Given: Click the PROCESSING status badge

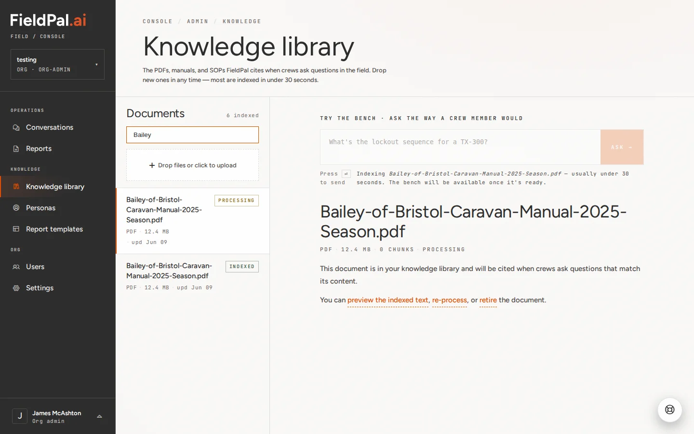Looking at the screenshot, I should coord(236,201).
